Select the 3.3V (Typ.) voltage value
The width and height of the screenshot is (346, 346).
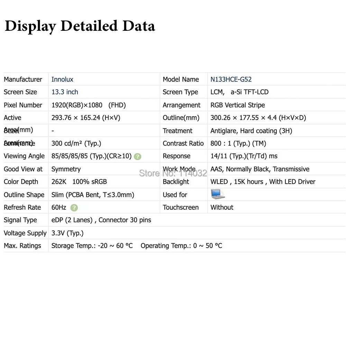click(67, 233)
